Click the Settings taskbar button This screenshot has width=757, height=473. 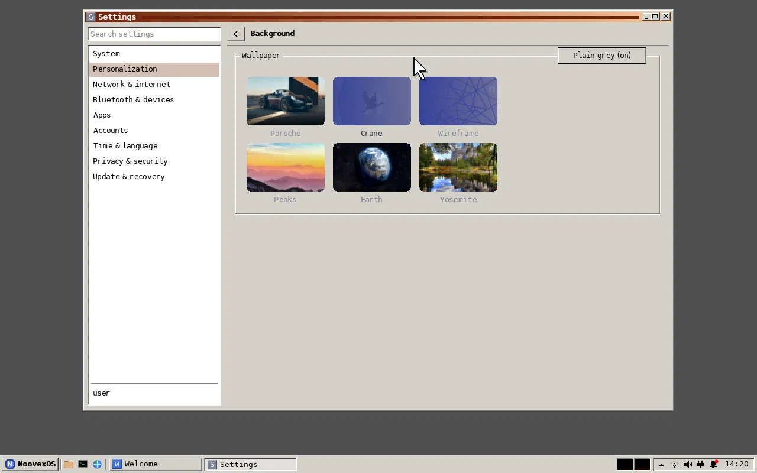pos(251,464)
